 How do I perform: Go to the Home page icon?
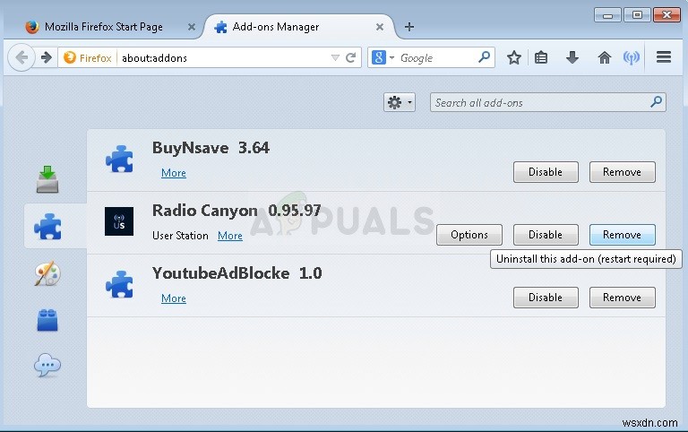604,57
